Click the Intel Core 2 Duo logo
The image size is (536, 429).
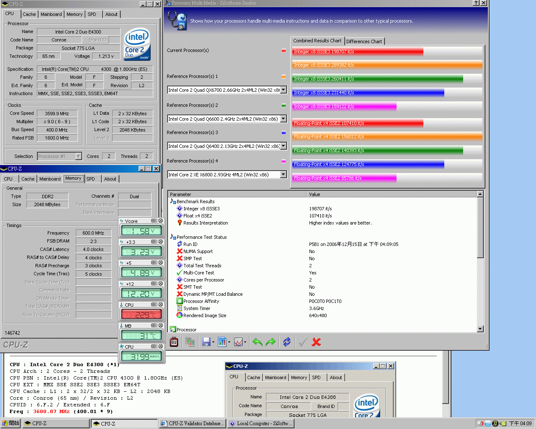[x=137, y=44]
